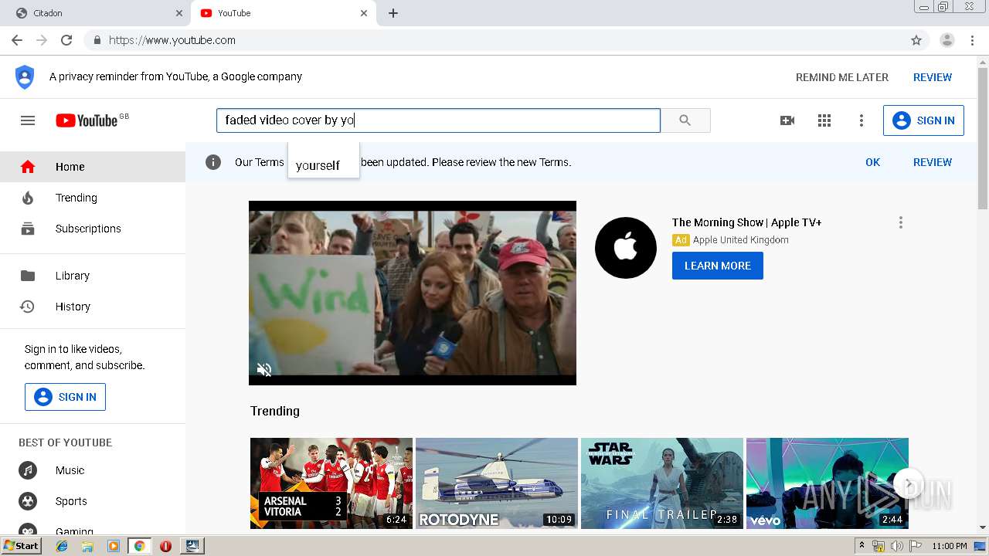Open Trending in sidebar
The width and height of the screenshot is (989, 556).
tap(93, 198)
